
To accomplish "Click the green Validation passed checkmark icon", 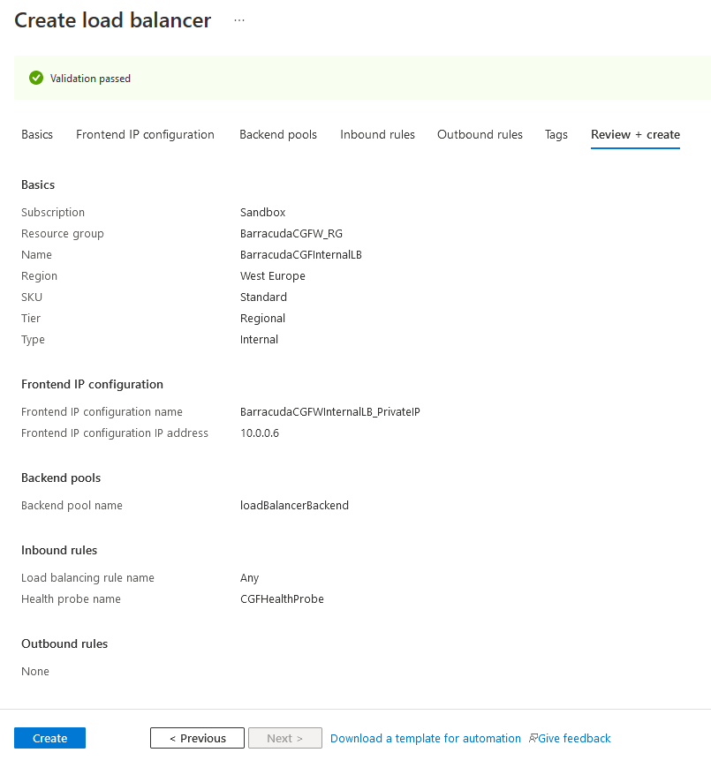I will point(36,78).
